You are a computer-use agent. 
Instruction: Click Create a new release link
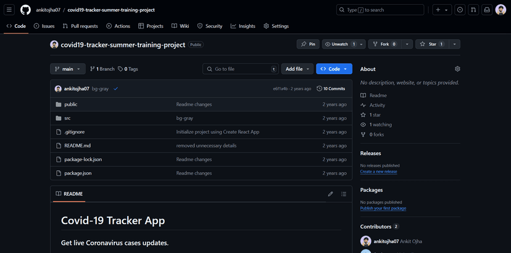tap(378, 172)
